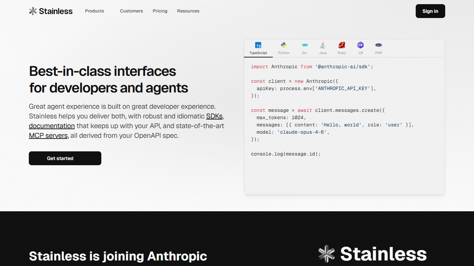Open the Resources navigation menu
Image resolution: width=474 pixels, height=266 pixels.
pos(188,11)
